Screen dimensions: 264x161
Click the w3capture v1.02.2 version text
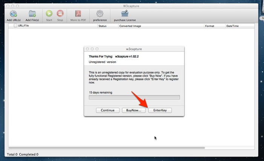pyautogui.click(x=127, y=56)
